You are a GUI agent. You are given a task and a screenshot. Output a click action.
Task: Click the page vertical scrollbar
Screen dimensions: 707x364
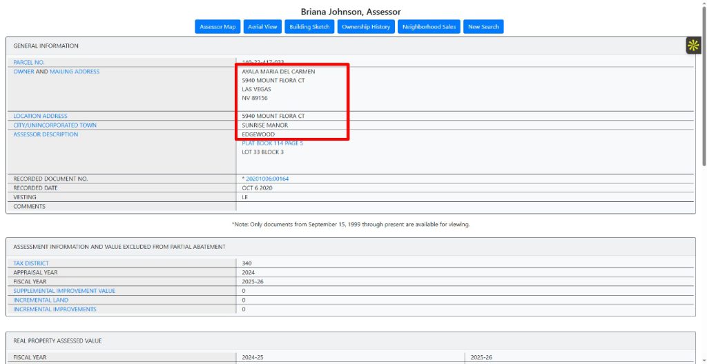[704, 207]
